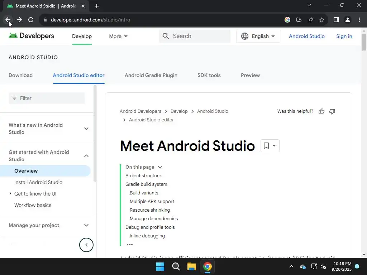Open Windows taskbar search

176,266
